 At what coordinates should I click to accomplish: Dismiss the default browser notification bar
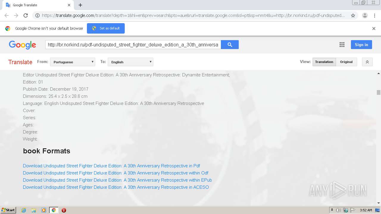[374, 29]
